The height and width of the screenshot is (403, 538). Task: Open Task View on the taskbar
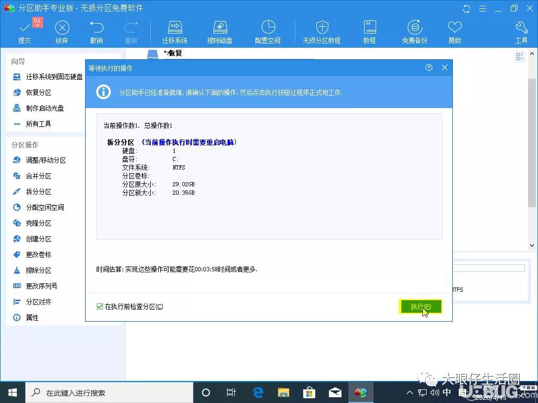pos(231,393)
